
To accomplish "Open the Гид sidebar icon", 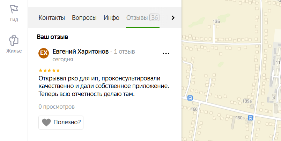I will [x=14, y=13].
